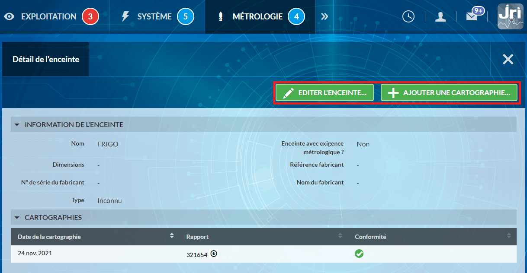Click the Métrologie badge showing 4
The image size is (527, 273).
click(x=296, y=17)
